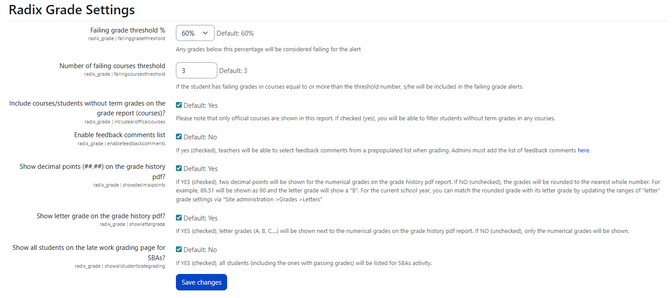
Task: Click the 'radix_grade | failinggradethreshold' setting identifier
Action: click(126, 39)
